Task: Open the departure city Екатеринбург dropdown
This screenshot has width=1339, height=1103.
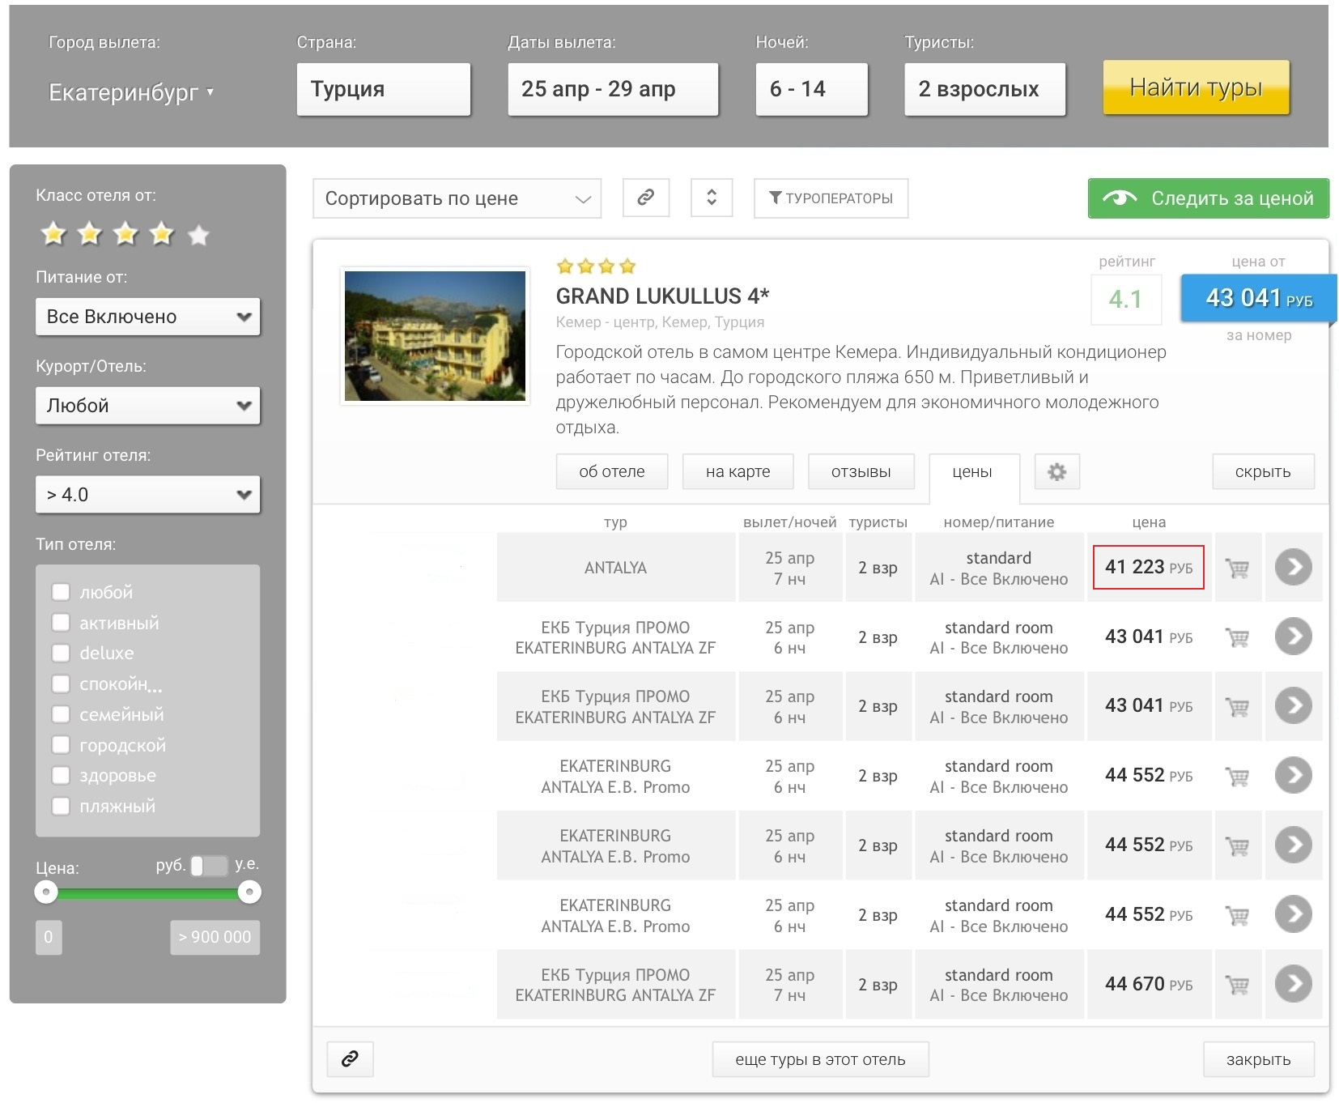Action: (131, 92)
